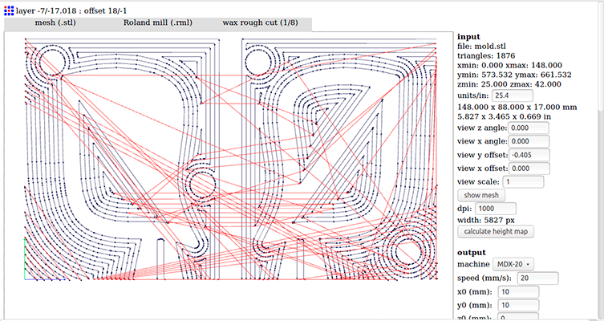The width and height of the screenshot is (604, 321).
Task: Click the 'file: mold.stl' text
Action: coord(481,47)
